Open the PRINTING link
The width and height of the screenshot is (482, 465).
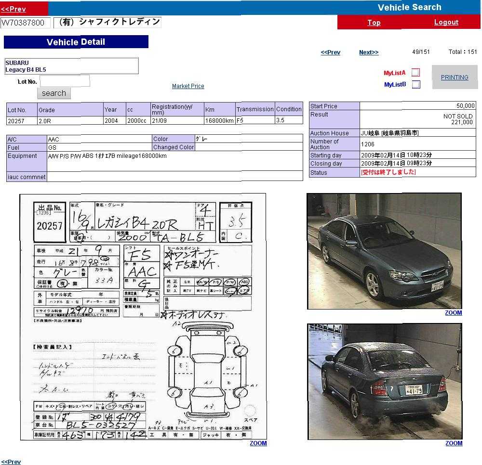(x=455, y=77)
